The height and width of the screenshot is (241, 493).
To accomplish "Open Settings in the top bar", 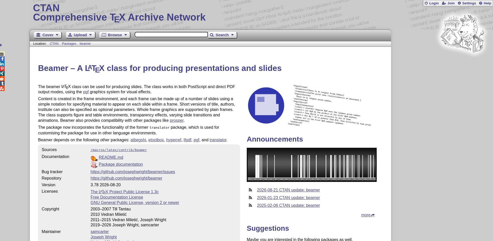I will [467, 3].
